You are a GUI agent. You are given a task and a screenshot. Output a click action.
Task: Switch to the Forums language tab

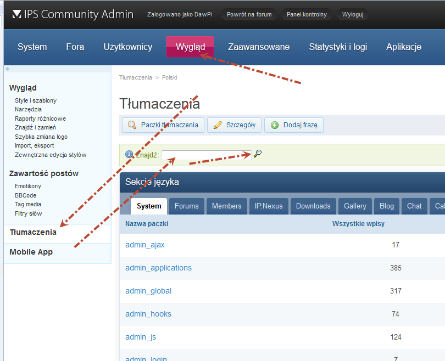[x=187, y=206]
